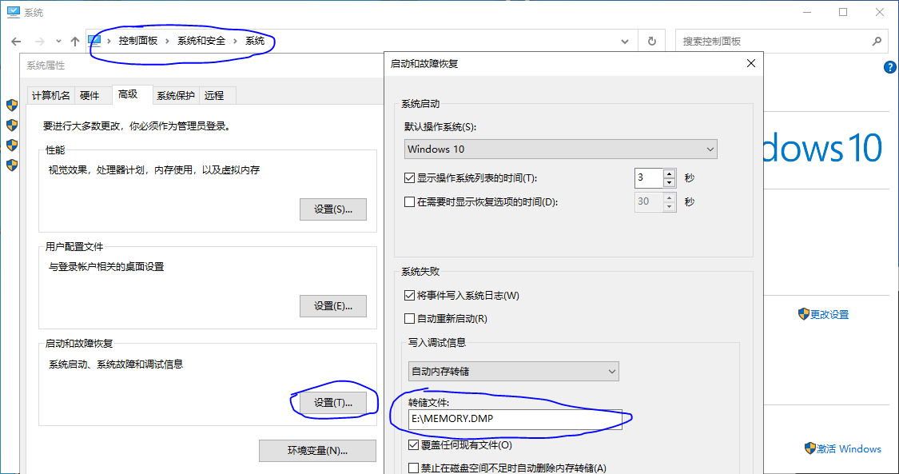899x474 pixels.
Task: Go back using the navigation arrow
Action: tap(16, 42)
